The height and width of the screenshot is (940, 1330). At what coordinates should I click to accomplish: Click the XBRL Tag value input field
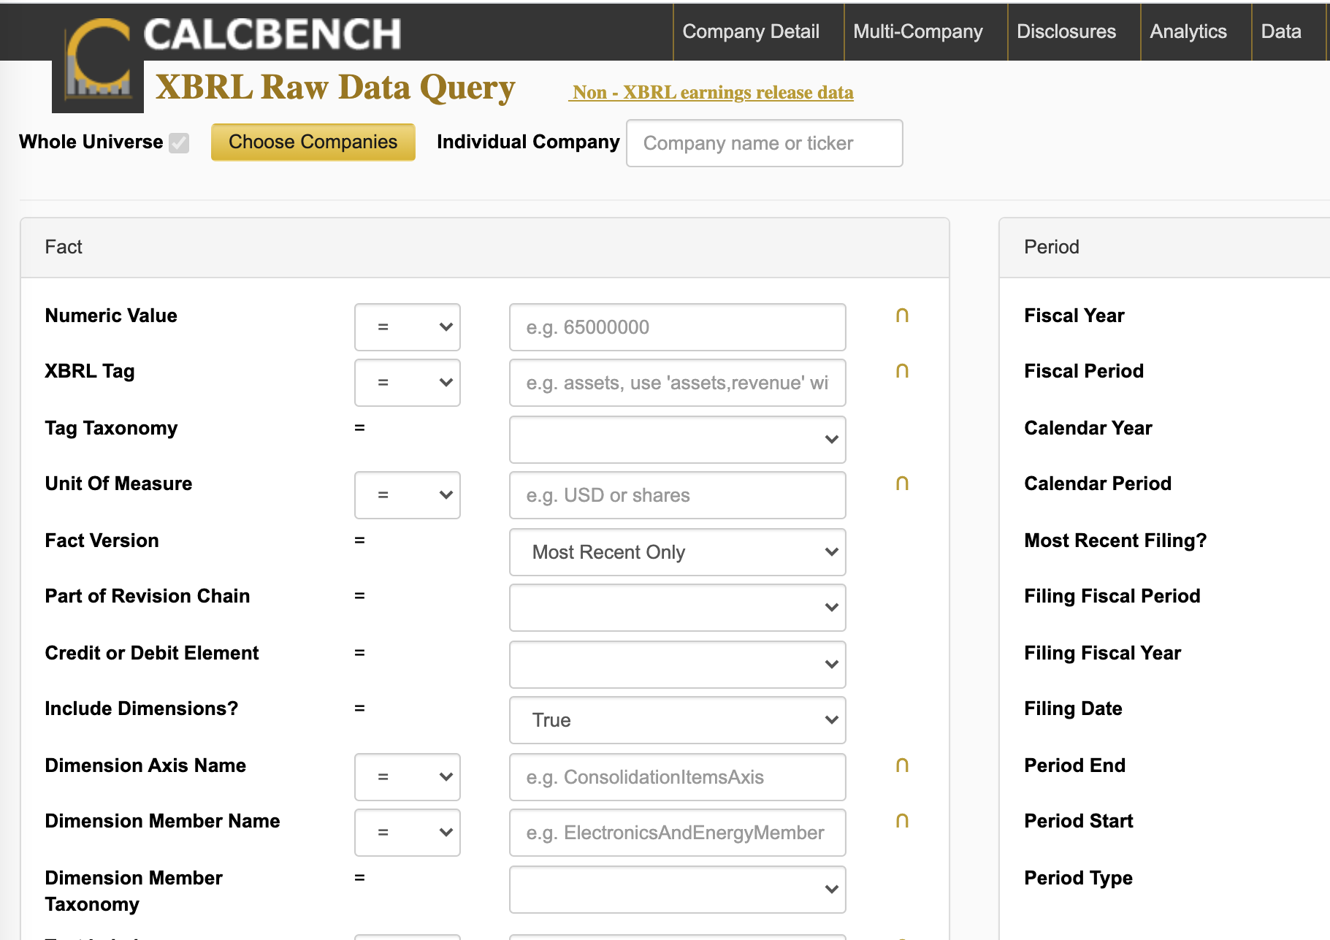(x=677, y=383)
